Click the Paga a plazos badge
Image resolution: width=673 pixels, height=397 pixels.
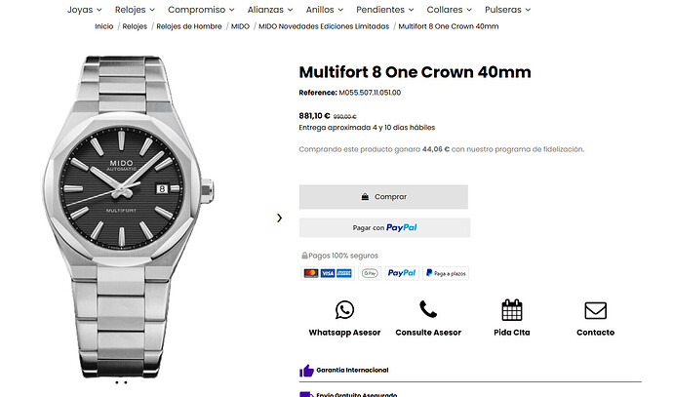click(447, 273)
